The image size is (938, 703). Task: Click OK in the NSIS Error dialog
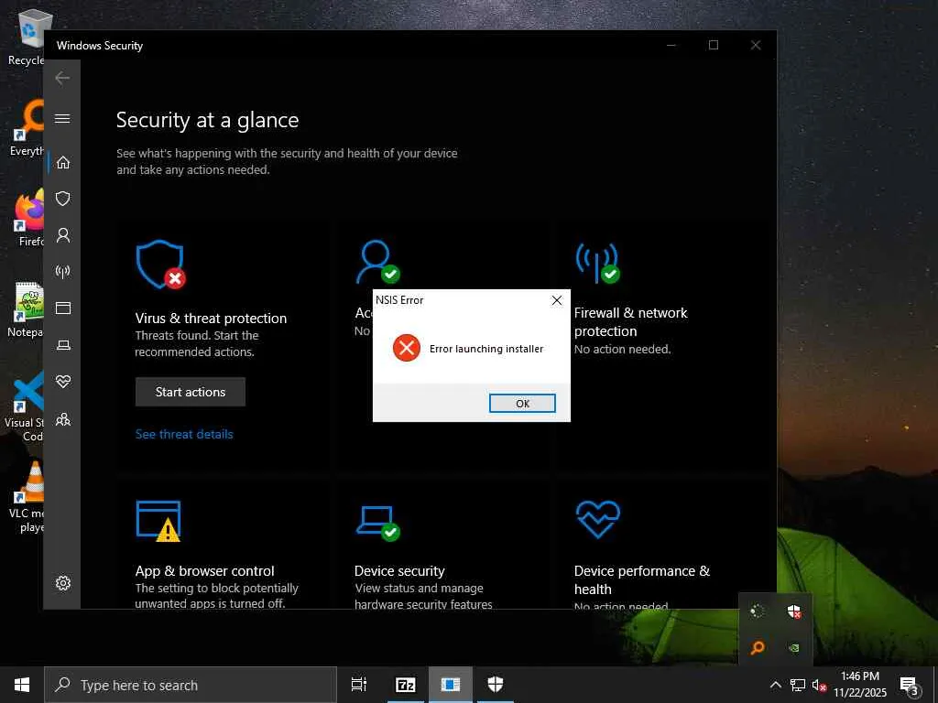pyautogui.click(x=522, y=404)
